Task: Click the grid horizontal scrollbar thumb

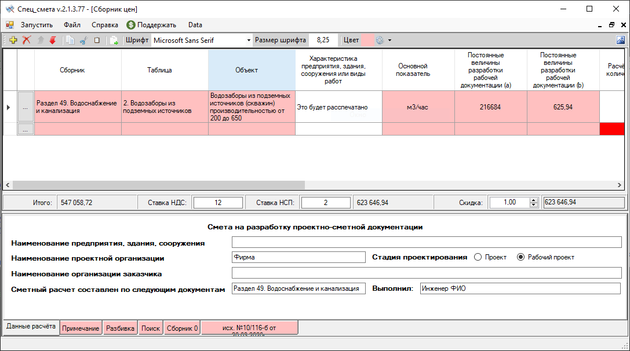Action: tap(159, 185)
